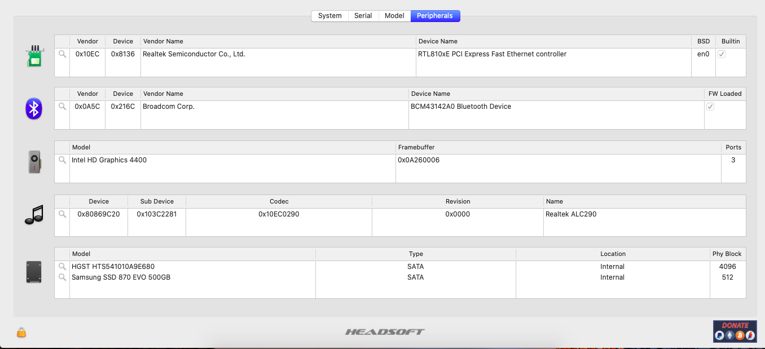Click the Phy Block column header

pos(728,254)
